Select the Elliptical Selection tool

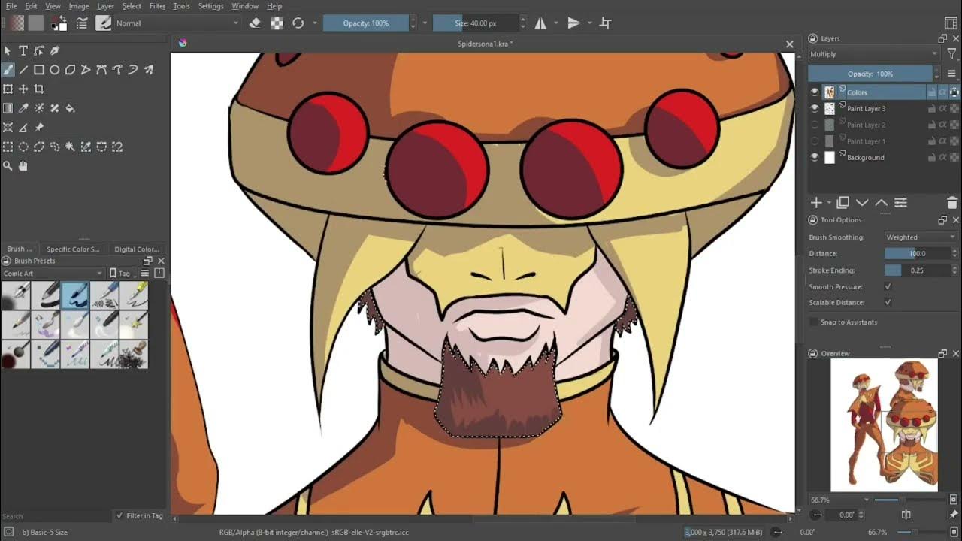tap(23, 147)
